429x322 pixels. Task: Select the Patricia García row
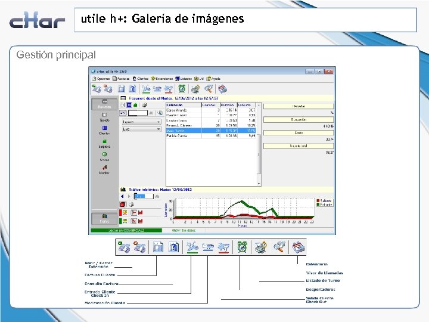211,136
